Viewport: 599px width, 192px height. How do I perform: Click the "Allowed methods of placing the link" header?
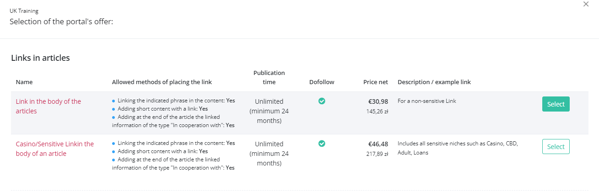click(x=162, y=82)
